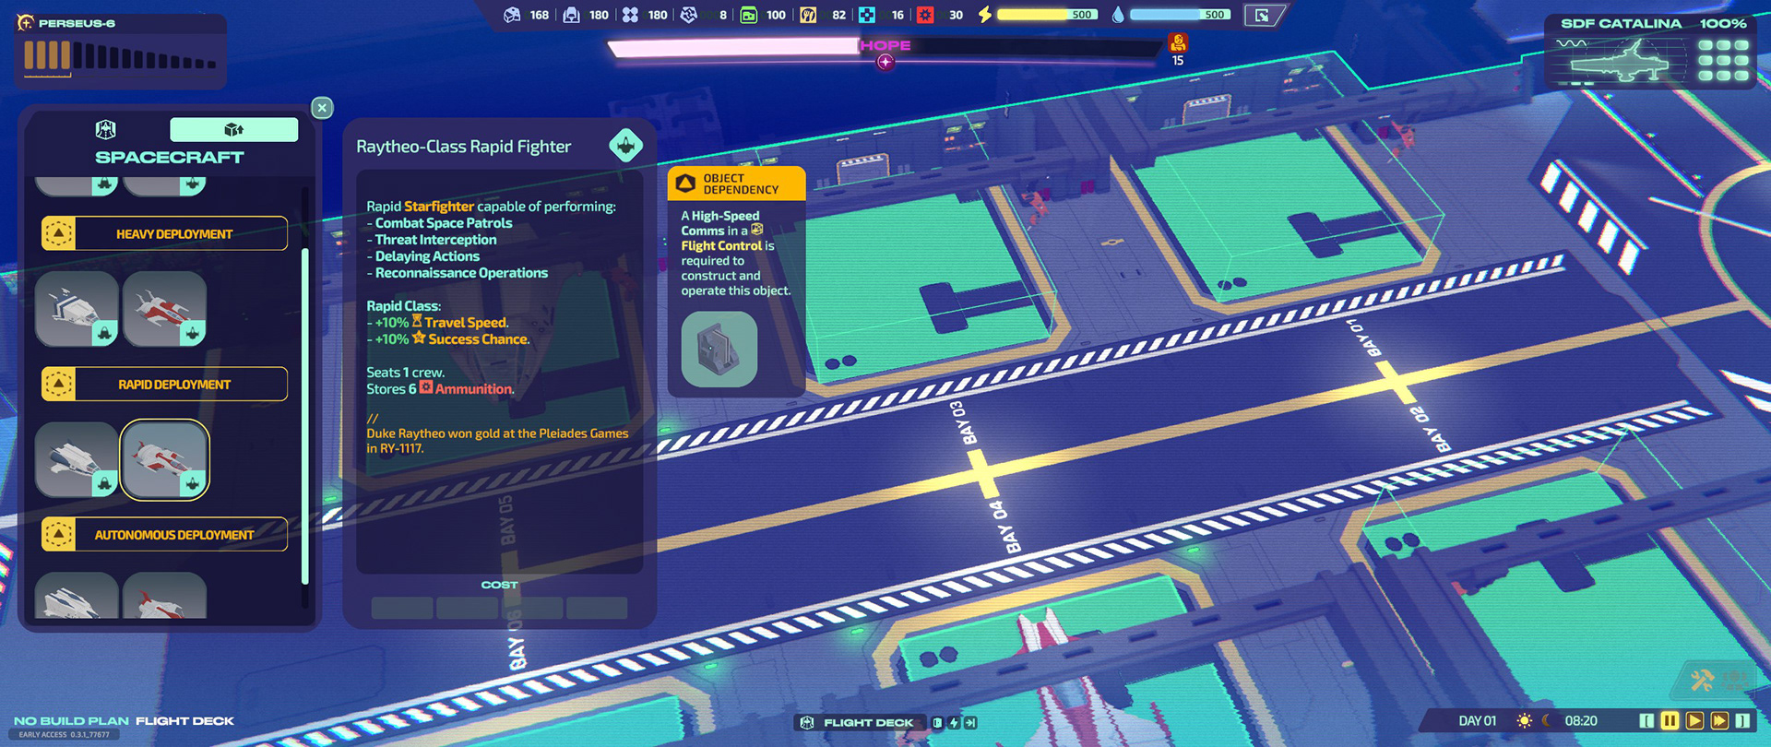1771x747 pixels.
Task: Click the enter arrow icon next to Flight Deck
Action: click(x=970, y=723)
